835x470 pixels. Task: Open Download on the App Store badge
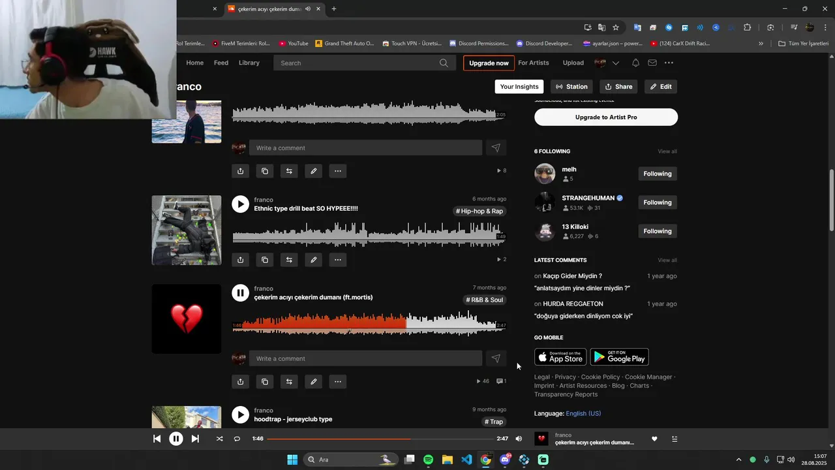(x=560, y=357)
